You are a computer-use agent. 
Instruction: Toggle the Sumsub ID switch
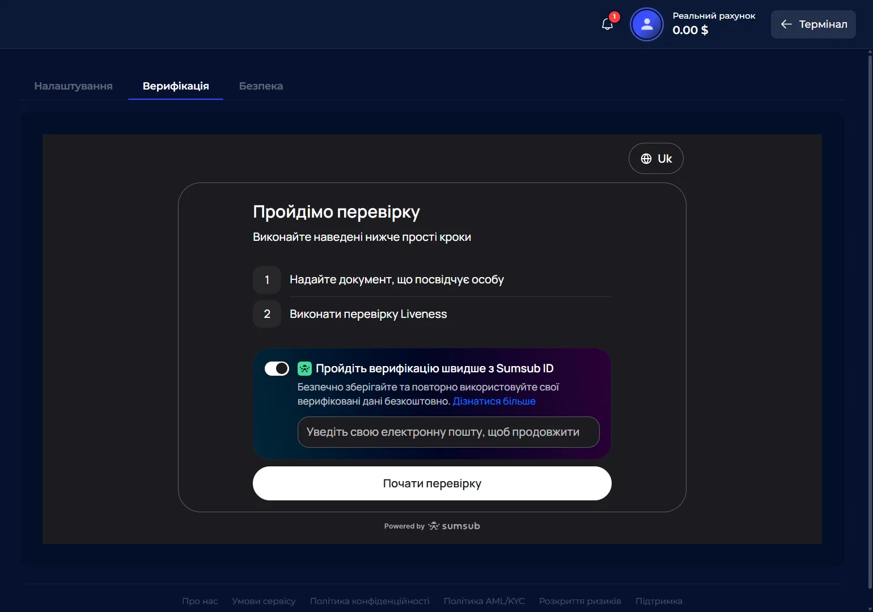[277, 368]
